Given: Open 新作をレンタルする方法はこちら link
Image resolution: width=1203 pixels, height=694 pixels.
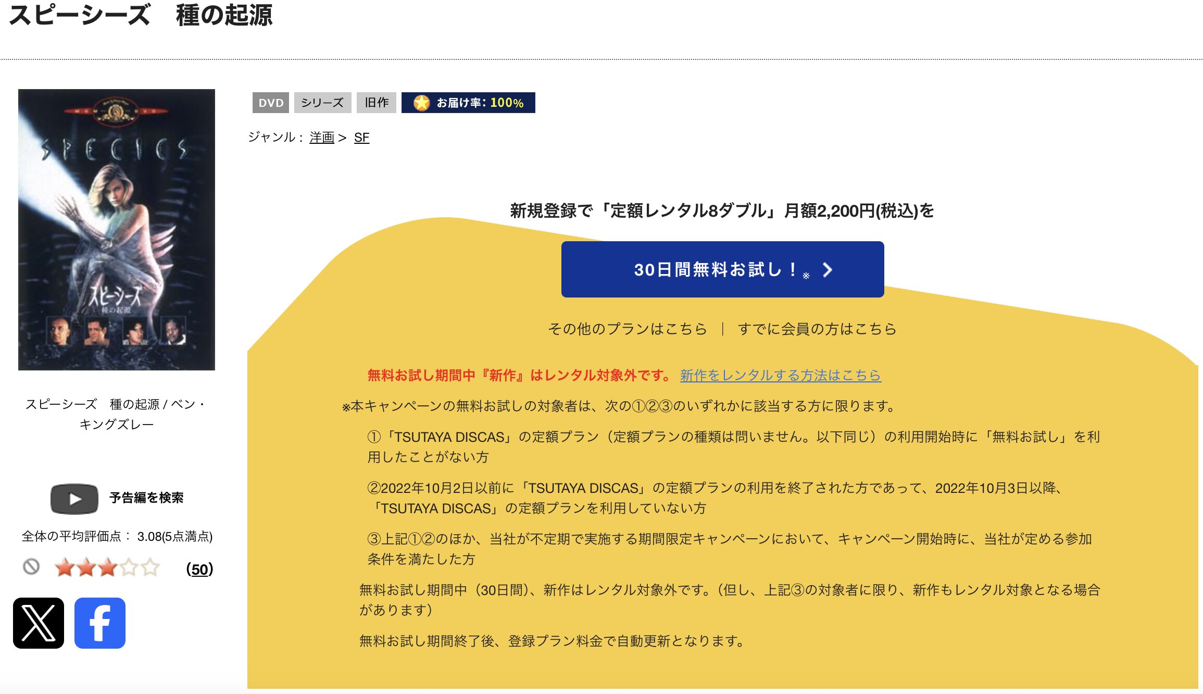Looking at the screenshot, I should (780, 375).
